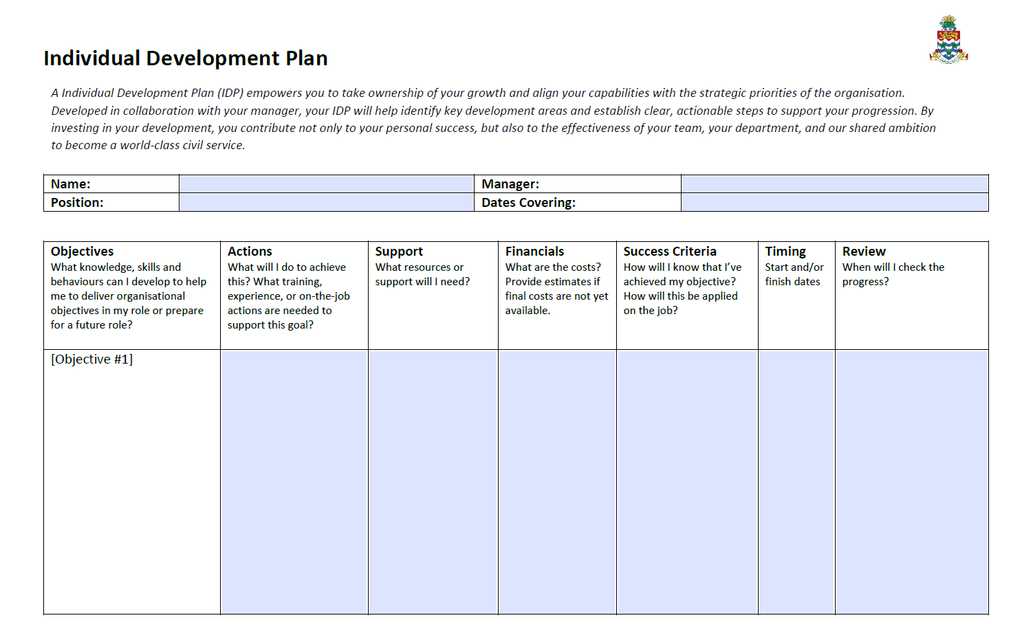Click the coat of arms crest logo
1033x620 pixels.
948,41
